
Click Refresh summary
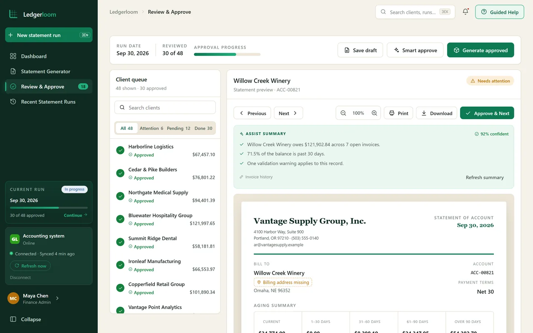[x=485, y=177]
